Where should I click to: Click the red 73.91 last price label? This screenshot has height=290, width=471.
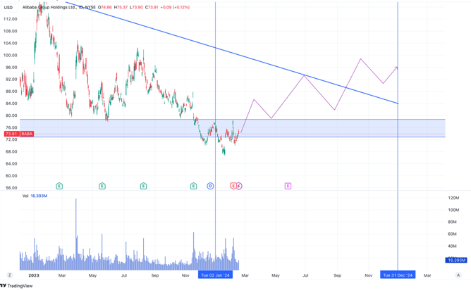pos(11,134)
